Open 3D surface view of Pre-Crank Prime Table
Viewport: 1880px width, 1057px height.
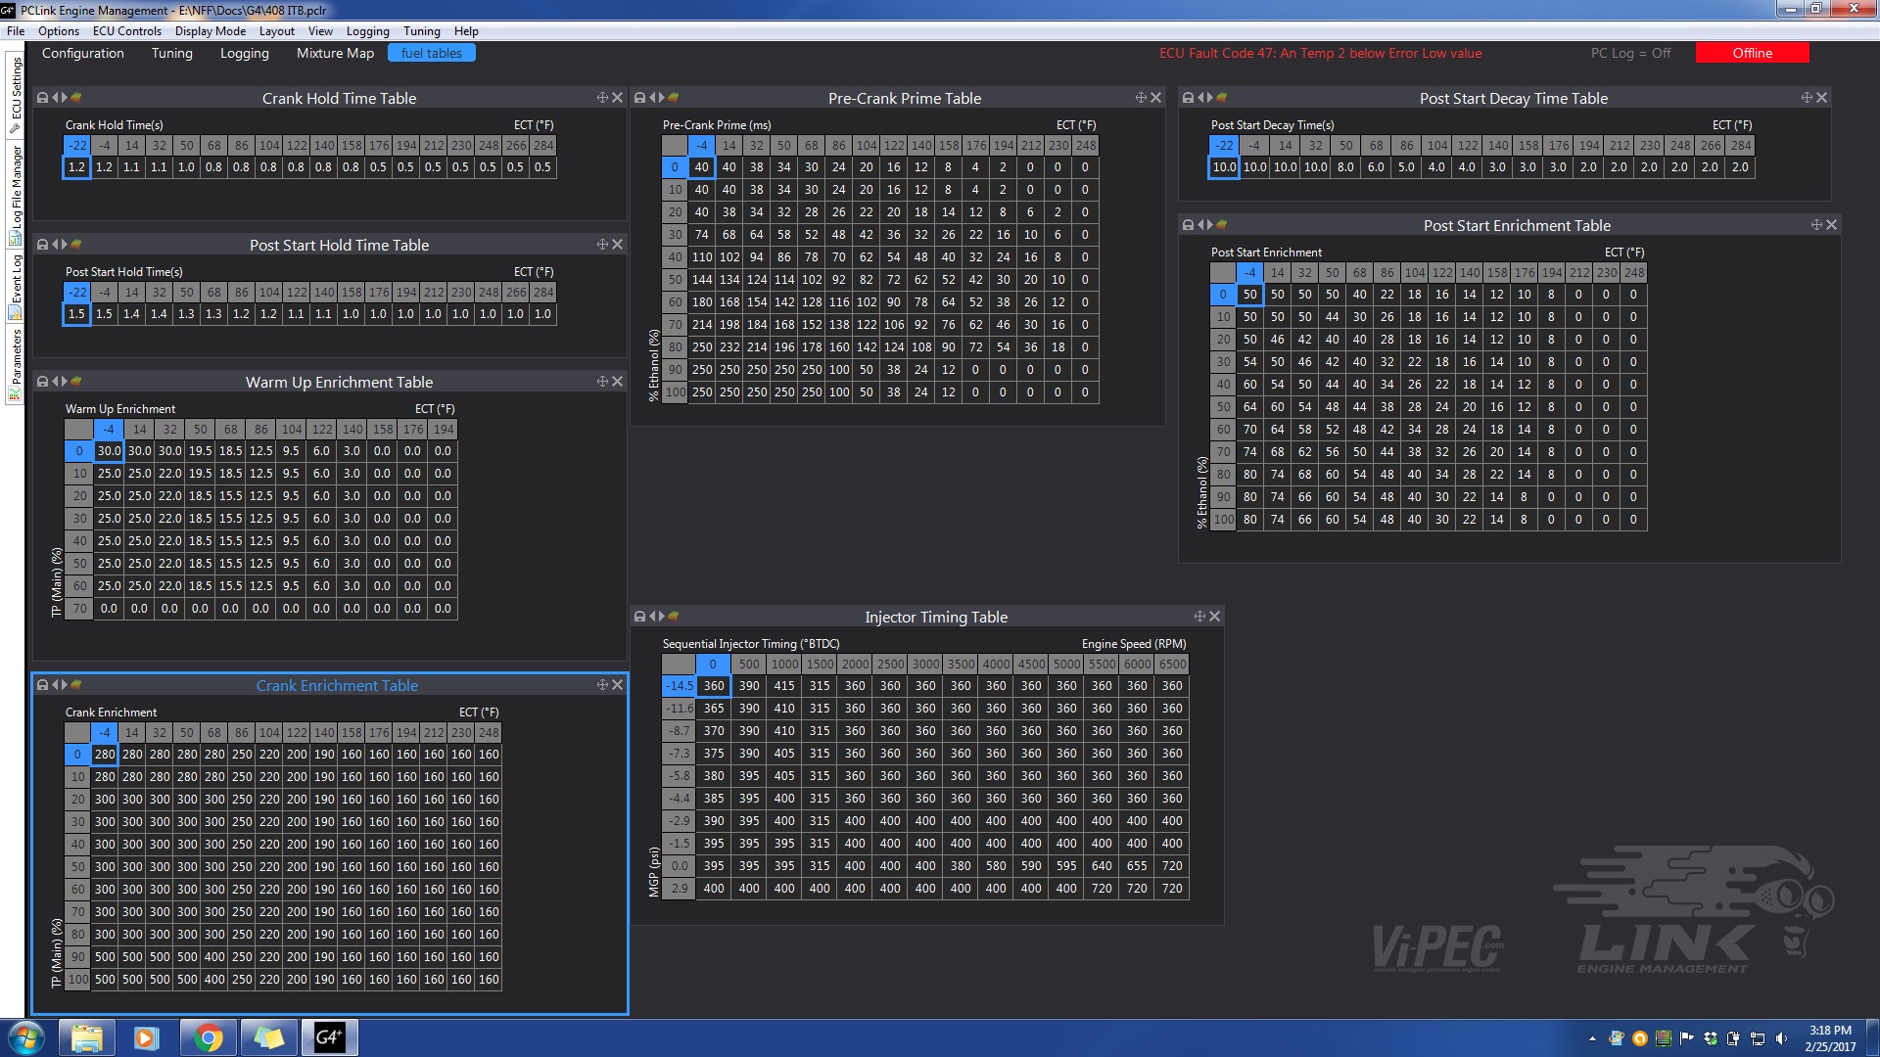(674, 98)
